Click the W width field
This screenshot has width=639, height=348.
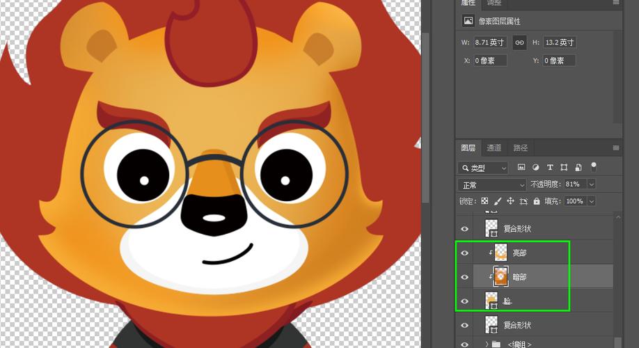[490, 42]
